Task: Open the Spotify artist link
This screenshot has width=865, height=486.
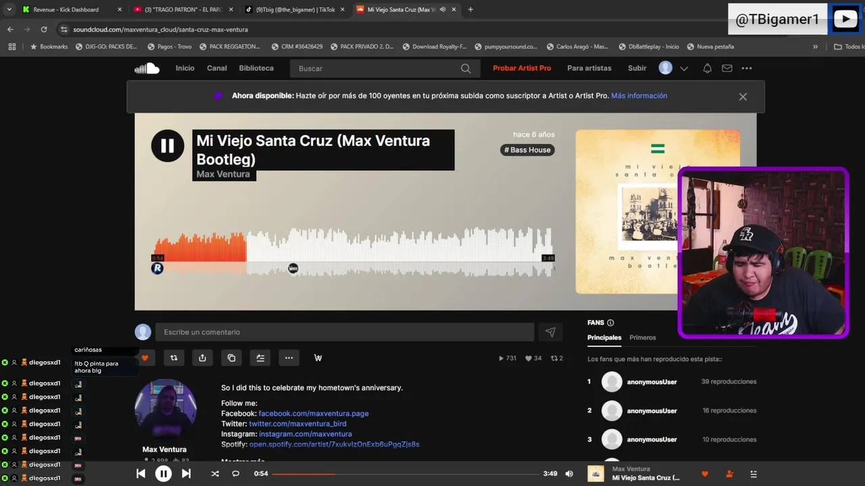Action: click(335, 444)
